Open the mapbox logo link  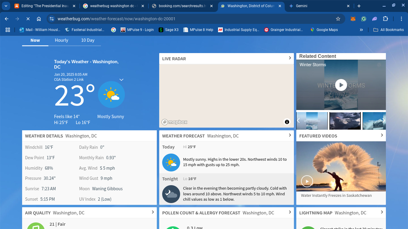(x=175, y=122)
